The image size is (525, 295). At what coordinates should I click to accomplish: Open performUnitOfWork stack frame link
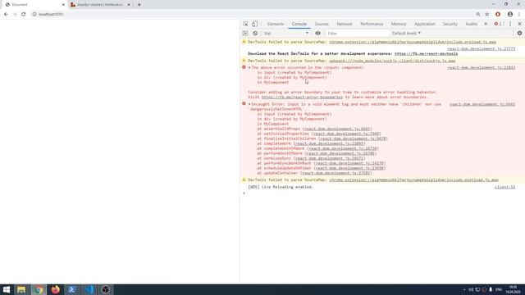(x=340, y=153)
